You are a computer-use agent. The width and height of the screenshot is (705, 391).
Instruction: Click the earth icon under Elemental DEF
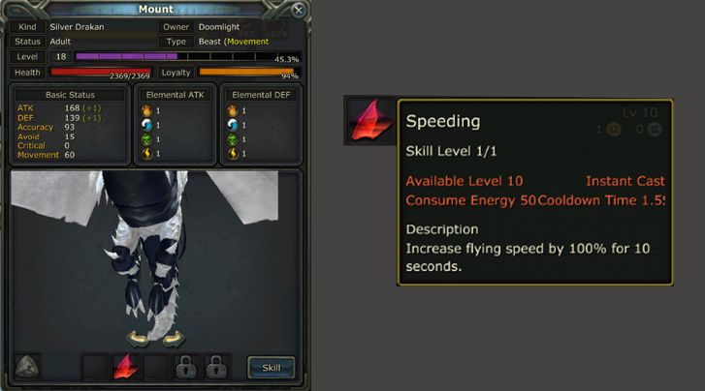[233, 139]
